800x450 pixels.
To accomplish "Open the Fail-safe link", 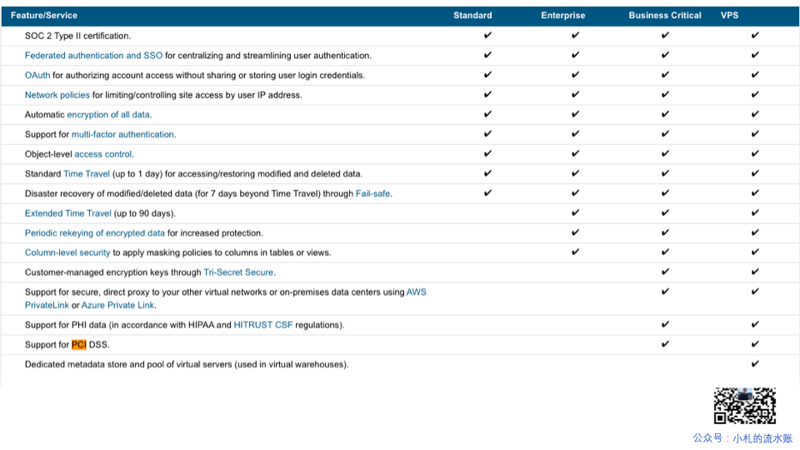I will [x=373, y=193].
